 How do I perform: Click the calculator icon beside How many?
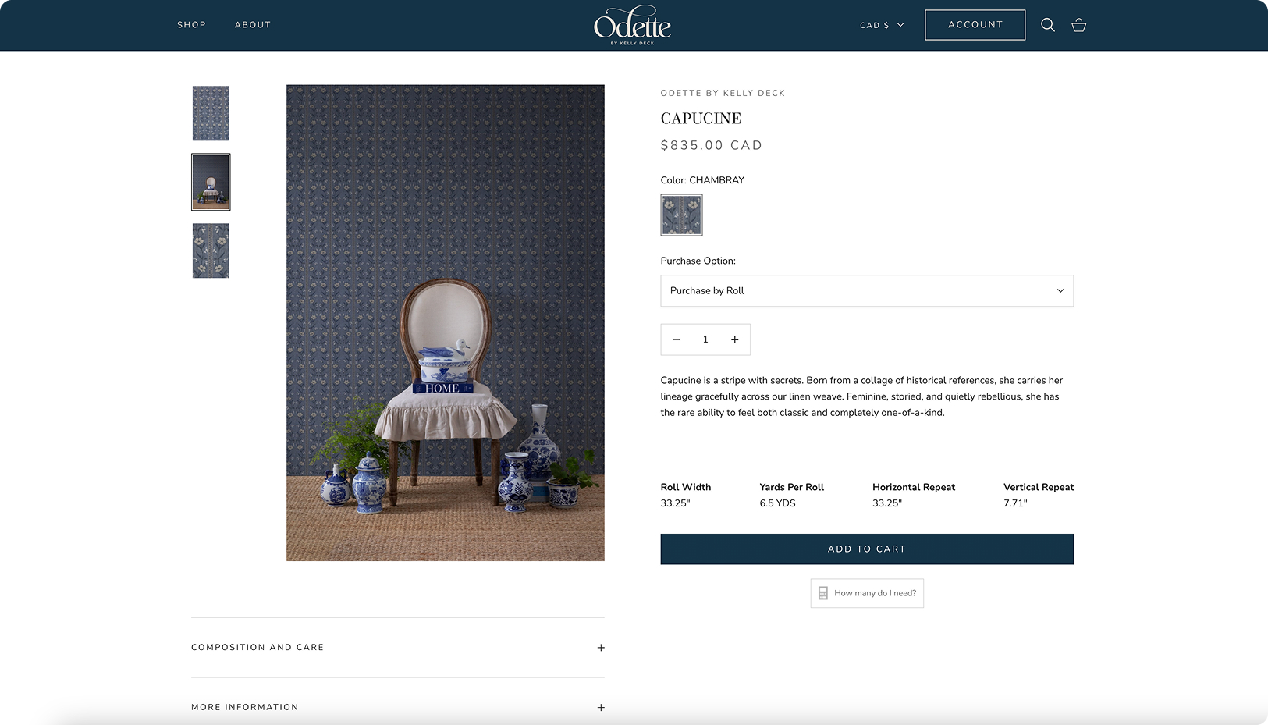823,593
